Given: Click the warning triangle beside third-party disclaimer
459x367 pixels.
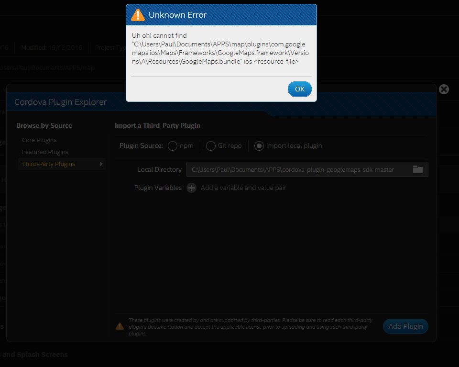Looking at the screenshot, I should point(120,326).
